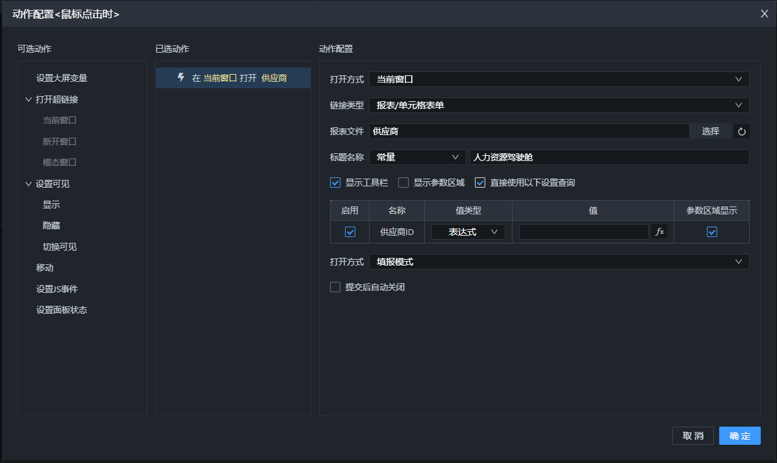Close the 动作配置 dialog with X
This screenshot has height=463, width=777.
coord(765,14)
